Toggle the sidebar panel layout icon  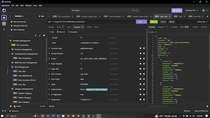coord(3,111)
